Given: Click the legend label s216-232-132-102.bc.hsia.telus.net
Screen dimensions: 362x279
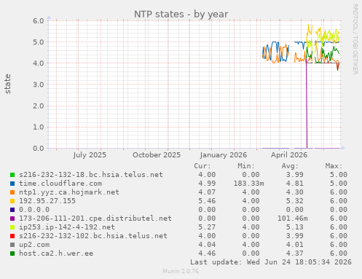Looking at the screenshot, I should (x=93, y=236).
